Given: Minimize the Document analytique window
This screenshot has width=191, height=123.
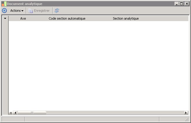Looking at the screenshot, I should click(177, 4).
